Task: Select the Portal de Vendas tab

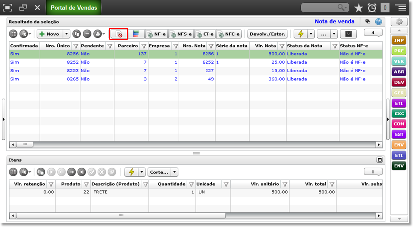Action: pyautogui.click(x=74, y=8)
